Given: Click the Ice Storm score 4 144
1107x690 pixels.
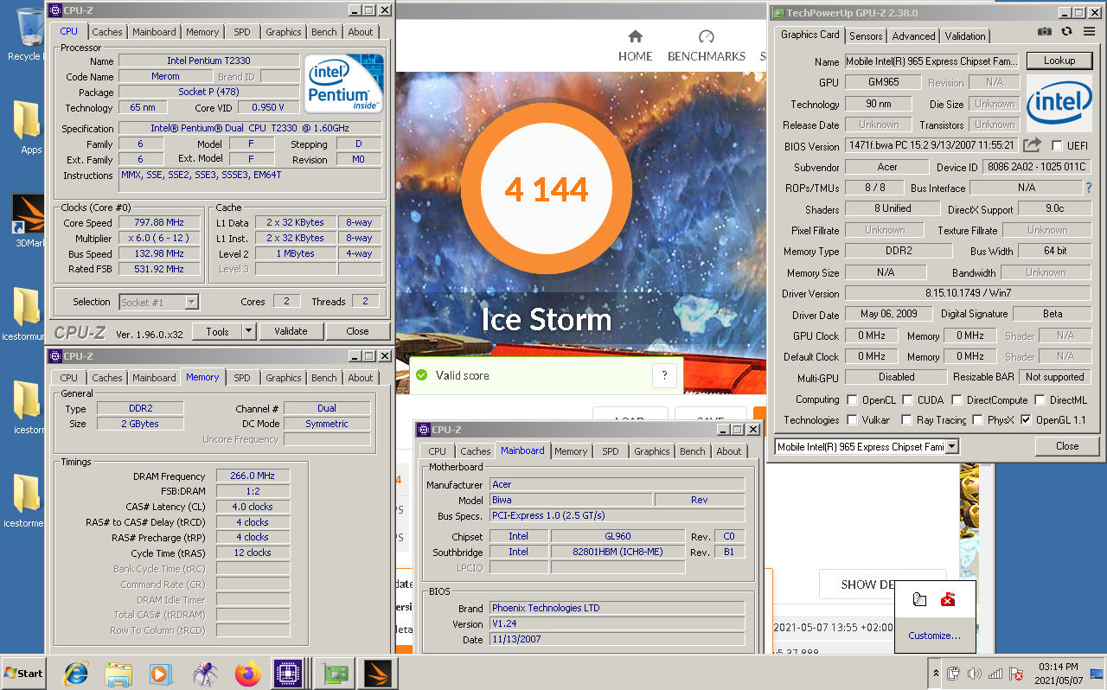Looking at the screenshot, I should point(547,189).
